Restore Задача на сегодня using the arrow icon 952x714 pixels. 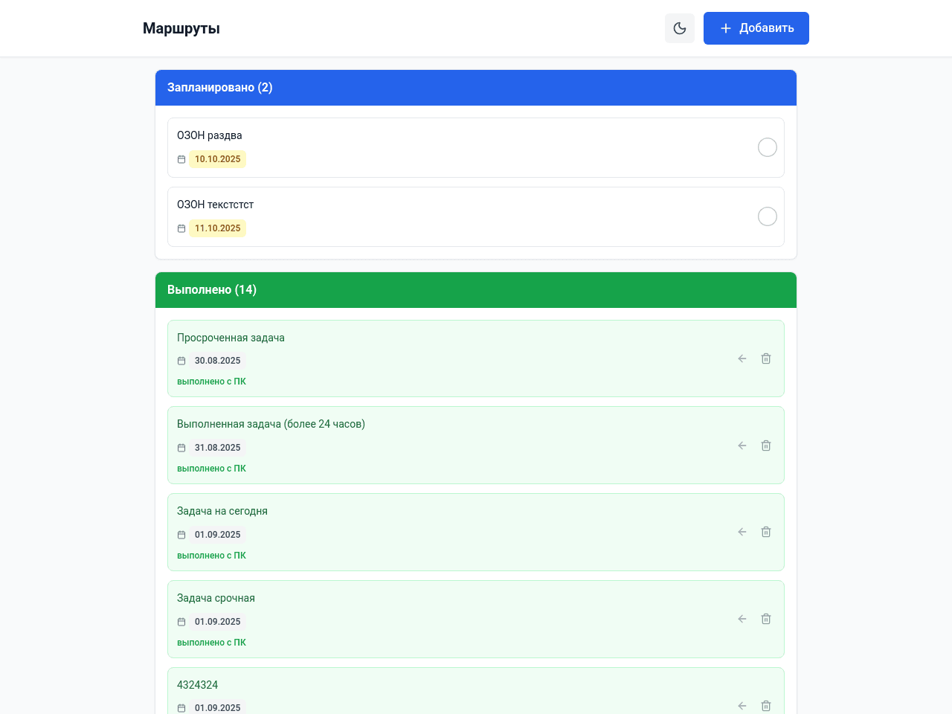742,532
